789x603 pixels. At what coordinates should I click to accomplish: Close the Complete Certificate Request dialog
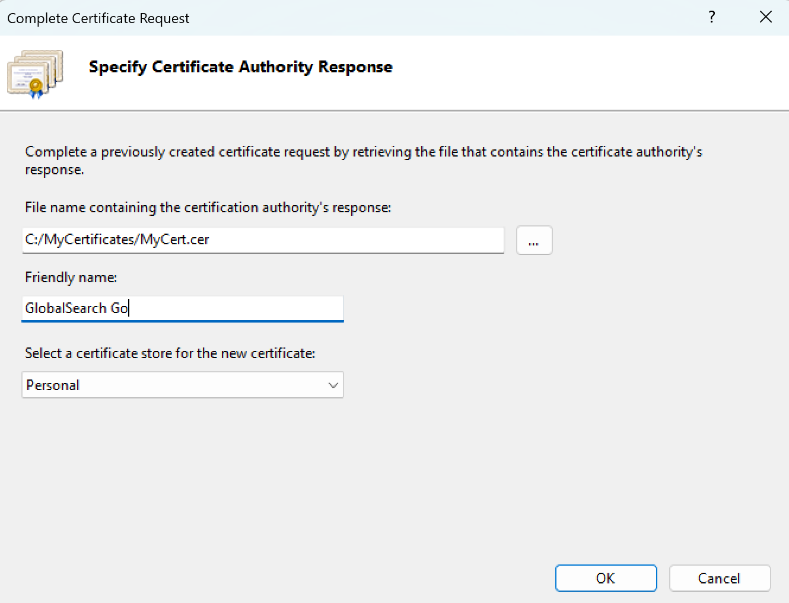click(x=765, y=17)
